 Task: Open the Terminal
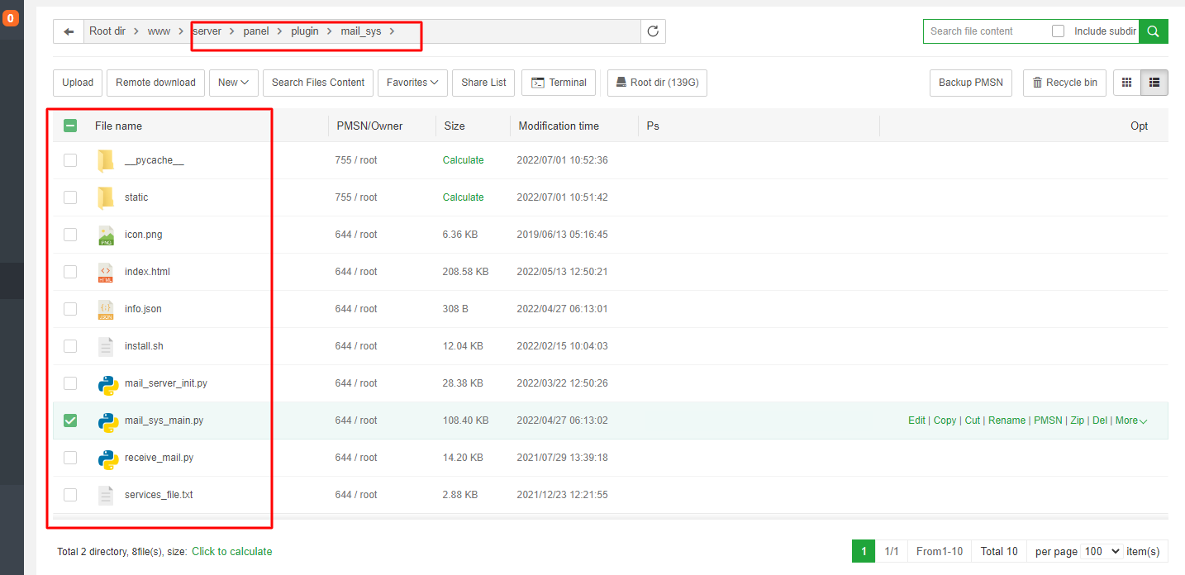[x=559, y=83]
